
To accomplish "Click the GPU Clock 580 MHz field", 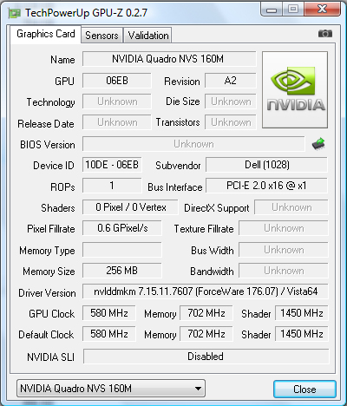I will [x=108, y=313].
